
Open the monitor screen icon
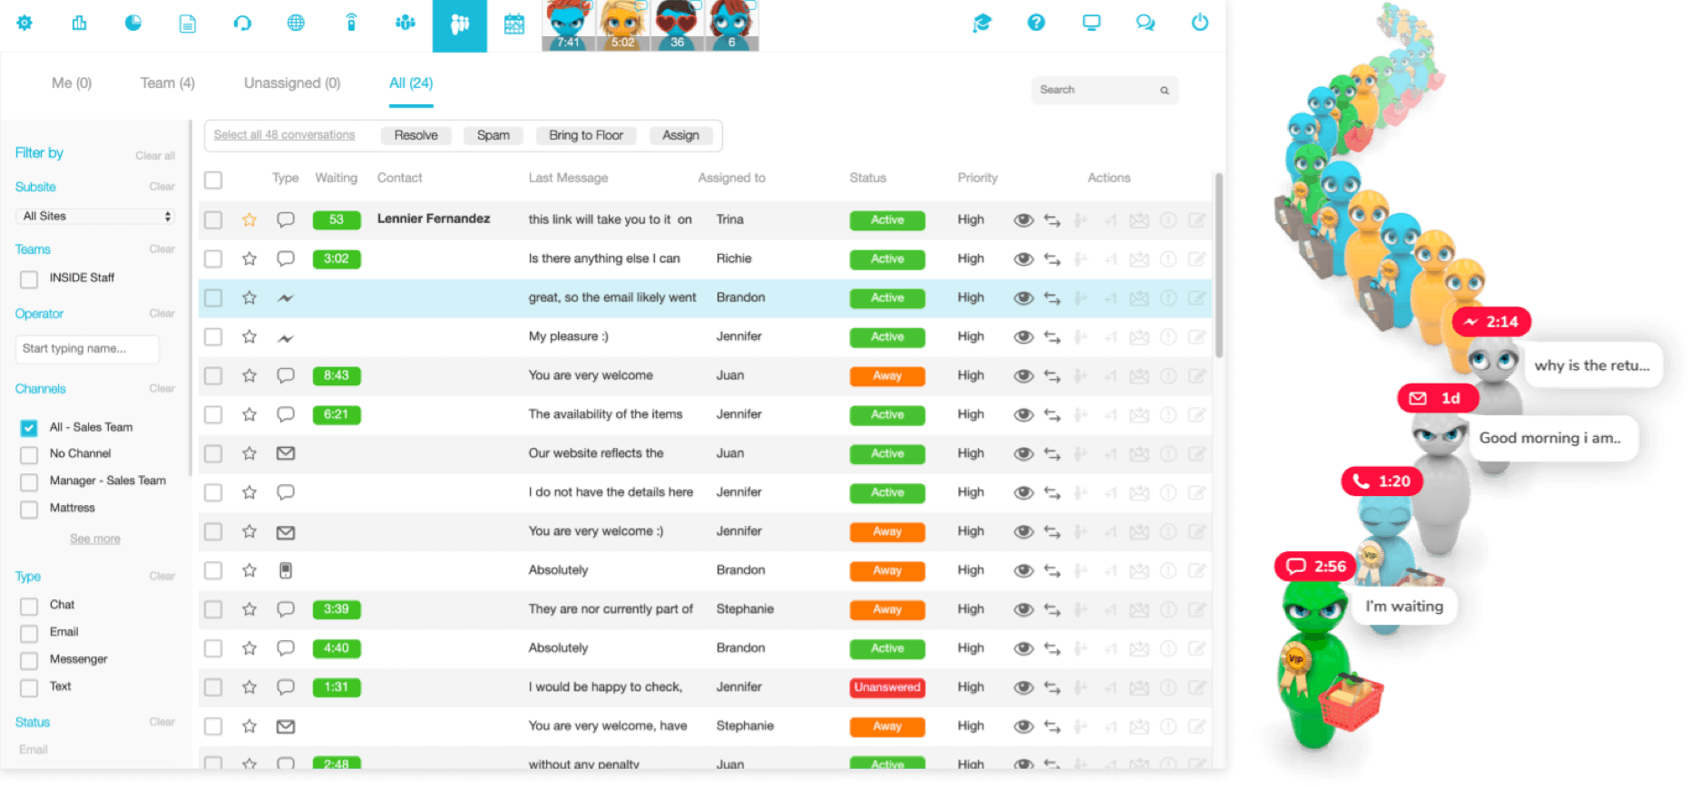(1091, 23)
